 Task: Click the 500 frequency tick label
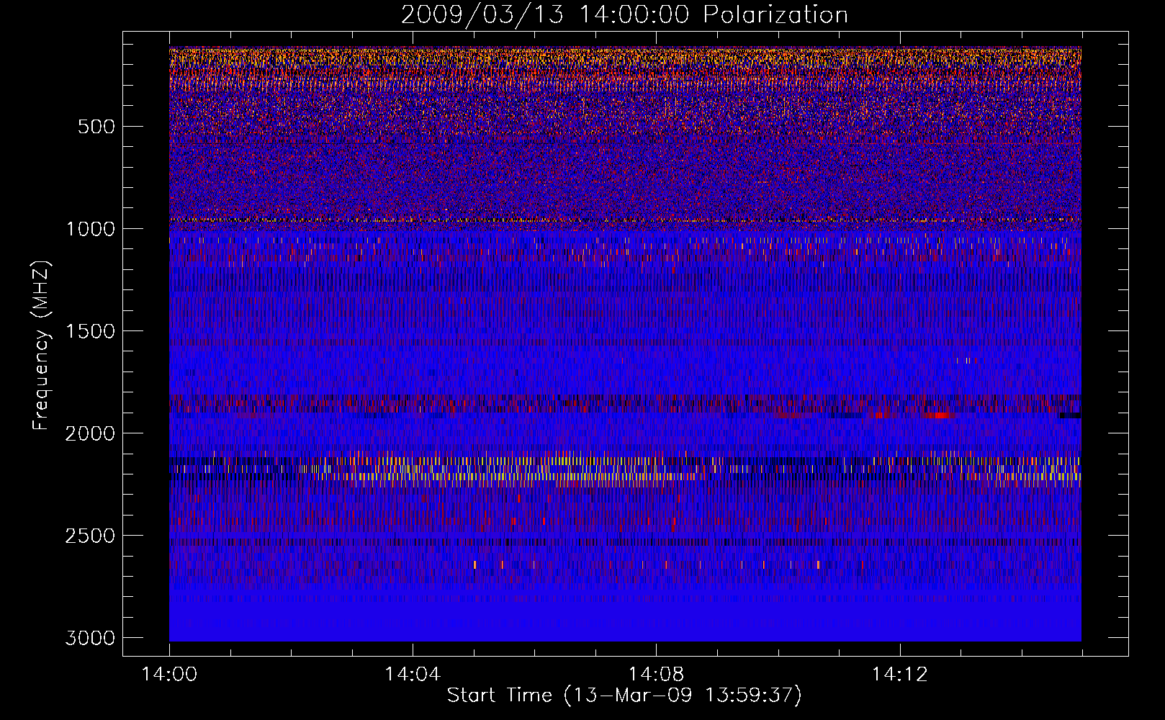(x=96, y=127)
